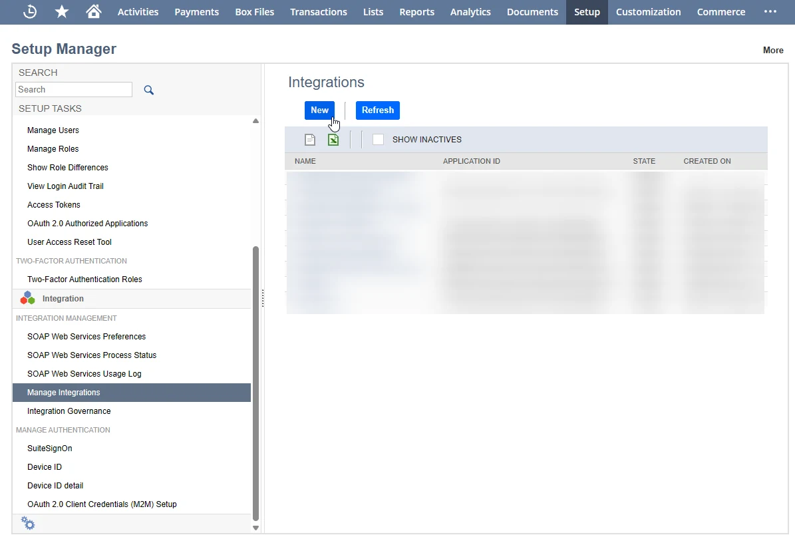This screenshot has width=795, height=541.
Task: Open the Shortcuts star icon
Action: (62, 12)
